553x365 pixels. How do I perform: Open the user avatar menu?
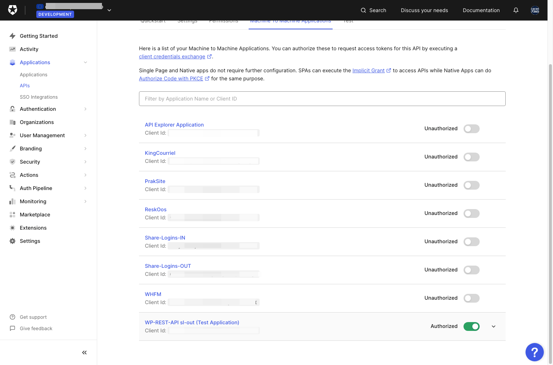click(x=535, y=10)
